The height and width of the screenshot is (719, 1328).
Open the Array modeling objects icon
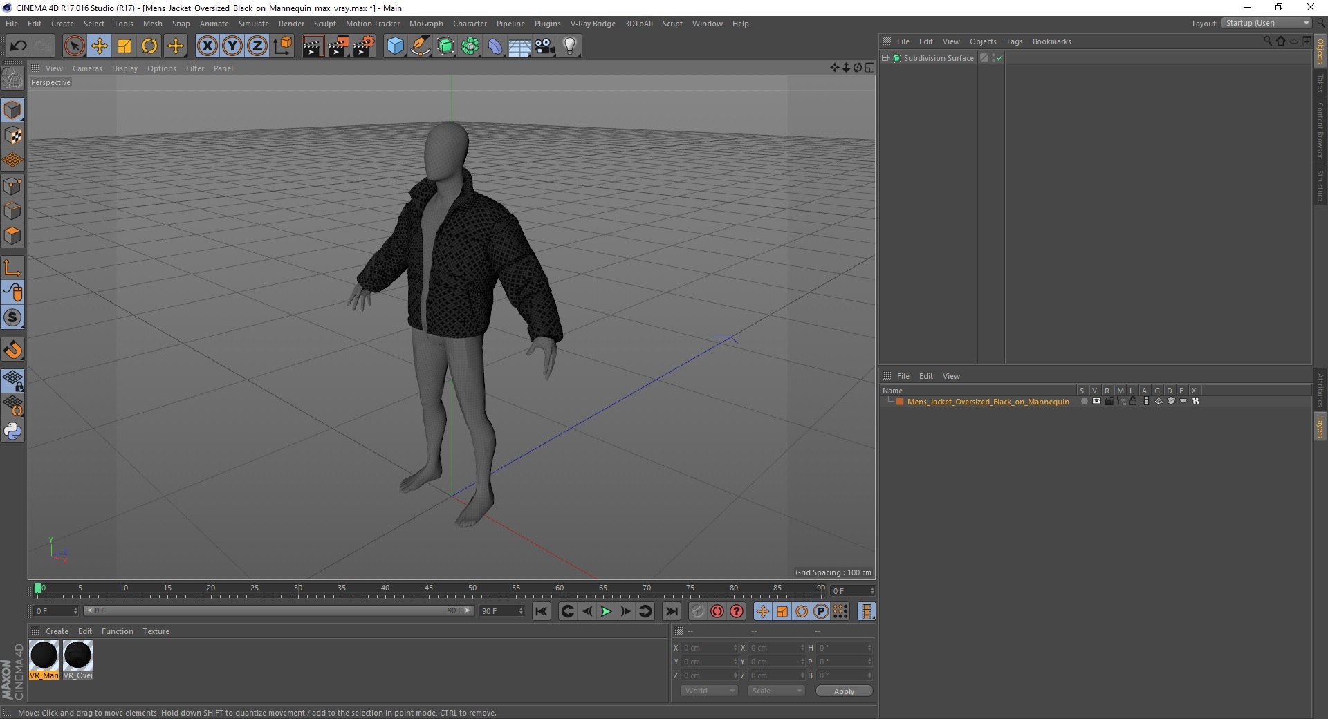click(x=470, y=46)
